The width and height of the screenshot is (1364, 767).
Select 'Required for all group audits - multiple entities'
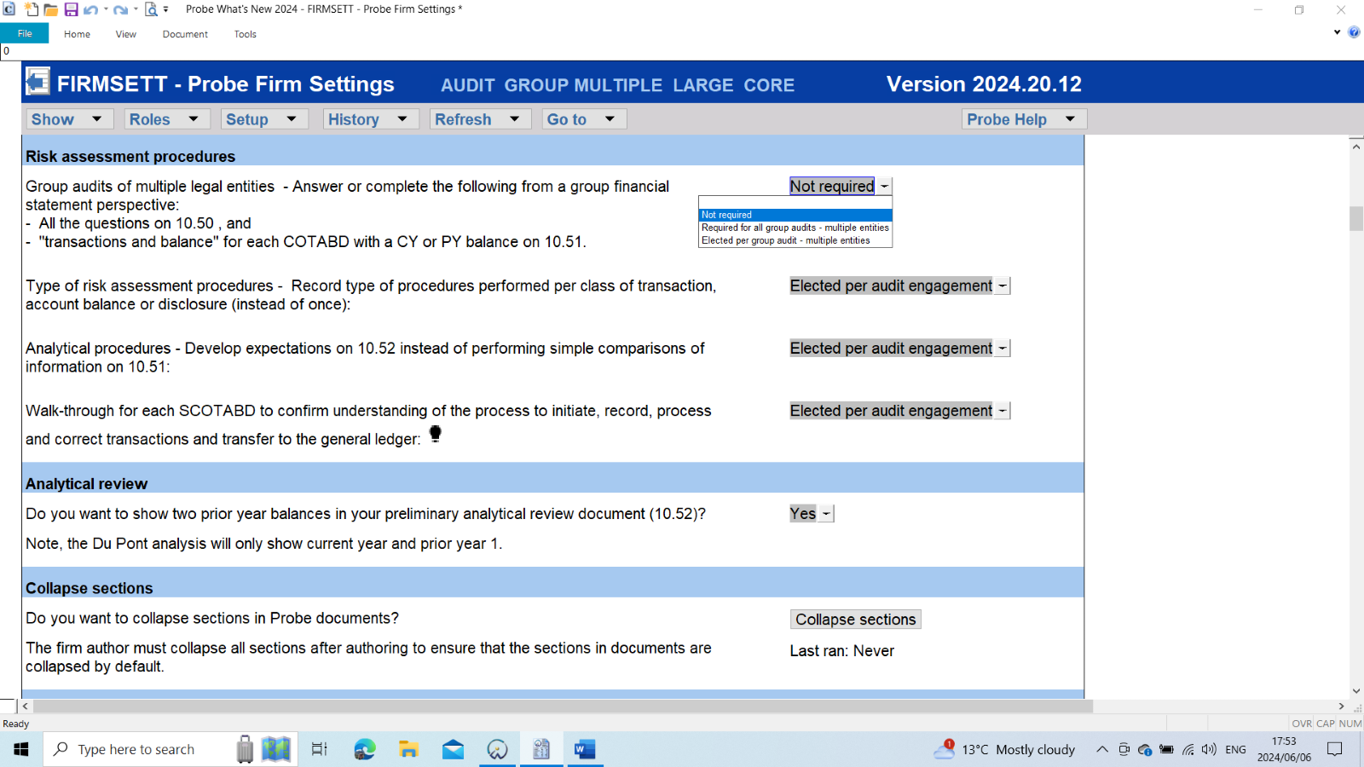click(x=795, y=228)
